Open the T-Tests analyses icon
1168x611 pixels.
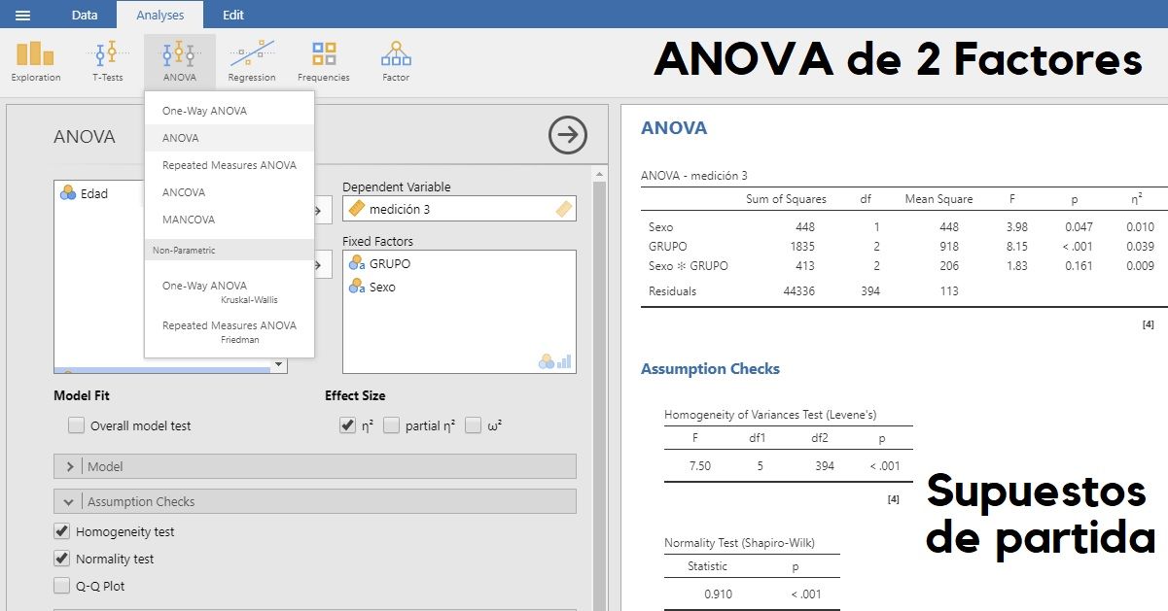[x=106, y=58]
